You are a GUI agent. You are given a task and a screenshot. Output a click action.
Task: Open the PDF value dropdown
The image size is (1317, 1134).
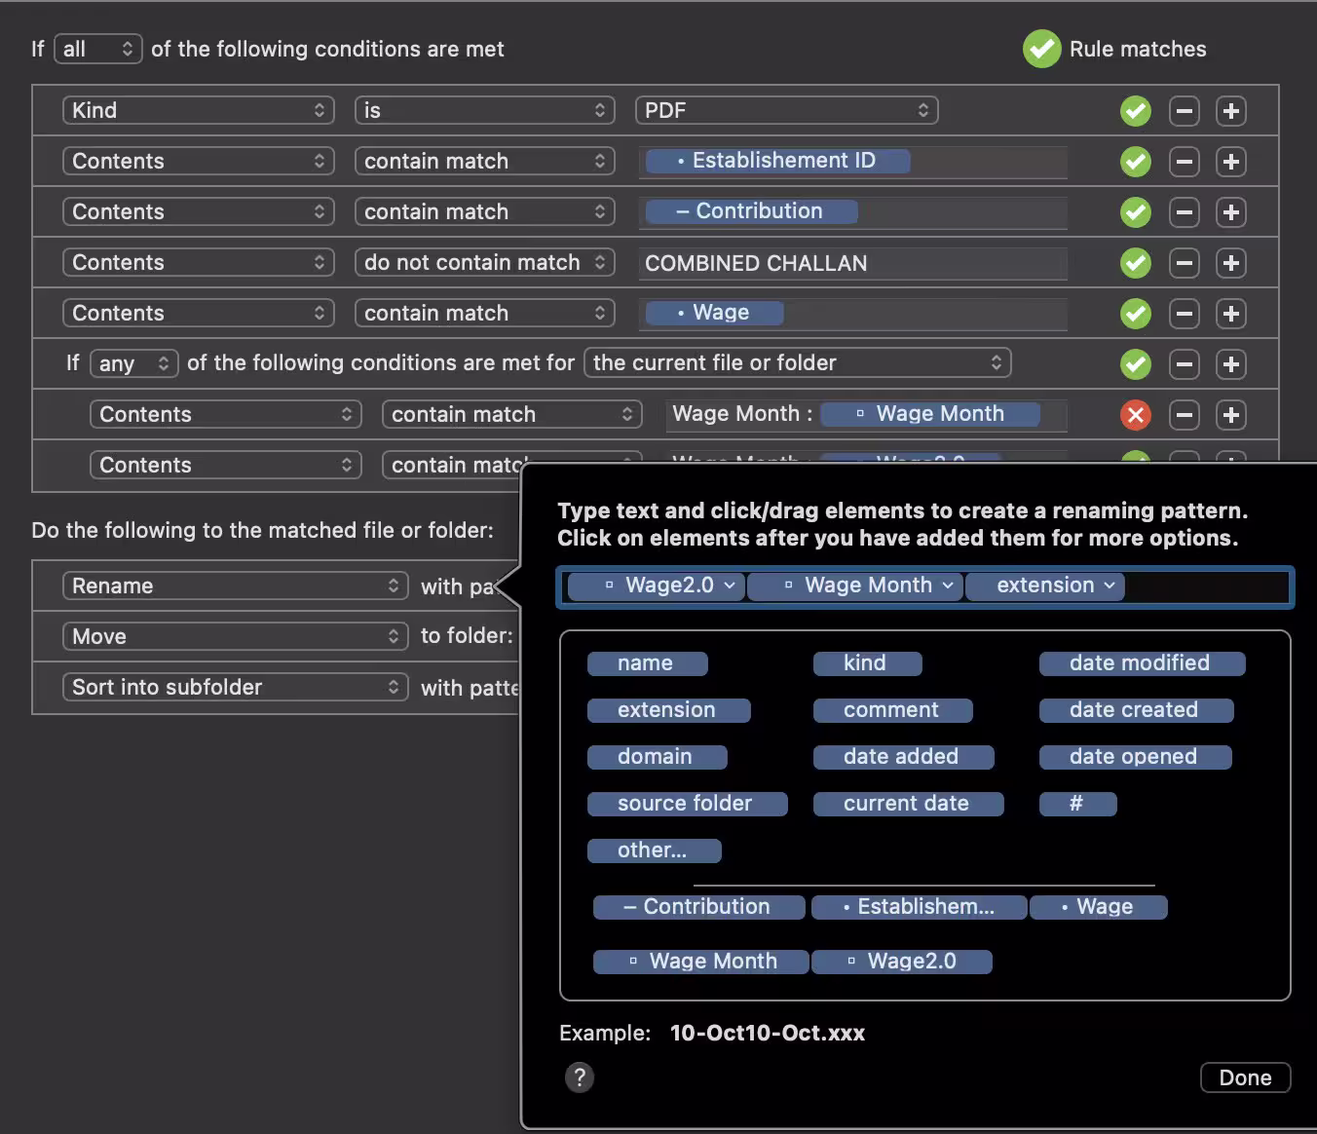pyautogui.click(x=786, y=110)
